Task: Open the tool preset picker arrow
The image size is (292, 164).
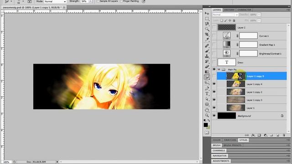Action: coord(11,1)
